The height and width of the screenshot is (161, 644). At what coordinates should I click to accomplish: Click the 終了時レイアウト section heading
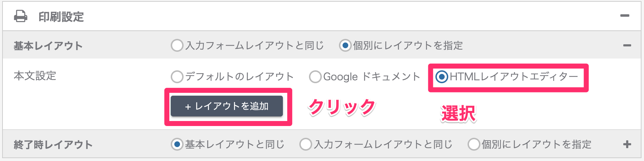[53, 145]
